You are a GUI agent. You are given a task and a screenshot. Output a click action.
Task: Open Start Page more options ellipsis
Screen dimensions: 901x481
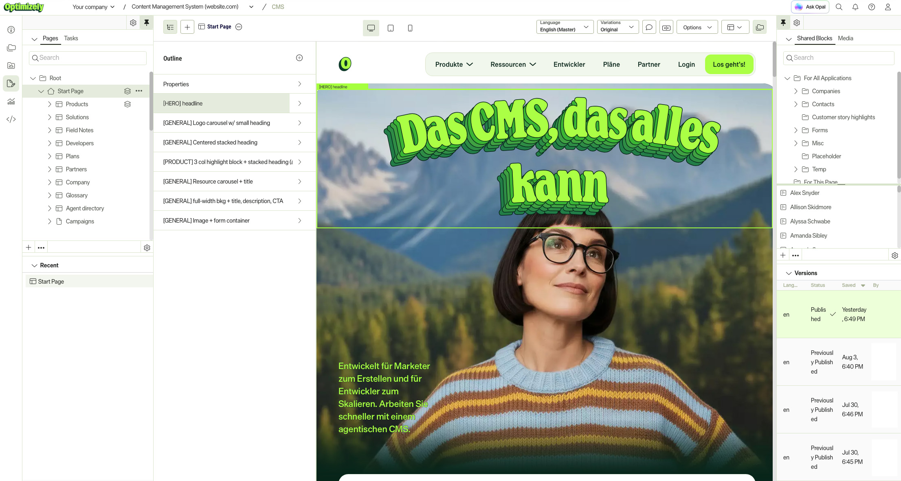pyautogui.click(x=239, y=27)
